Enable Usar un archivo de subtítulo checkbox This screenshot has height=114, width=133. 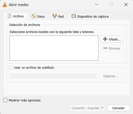(11, 67)
